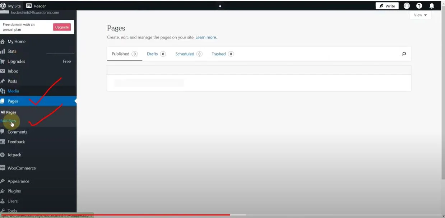
Task: Click the Write button
Action: click(387, 6)
